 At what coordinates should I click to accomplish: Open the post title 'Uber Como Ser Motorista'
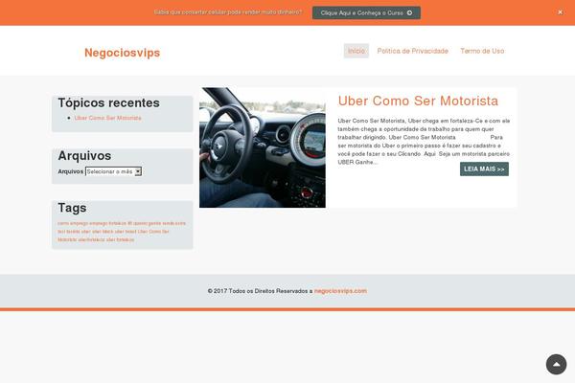418,101
